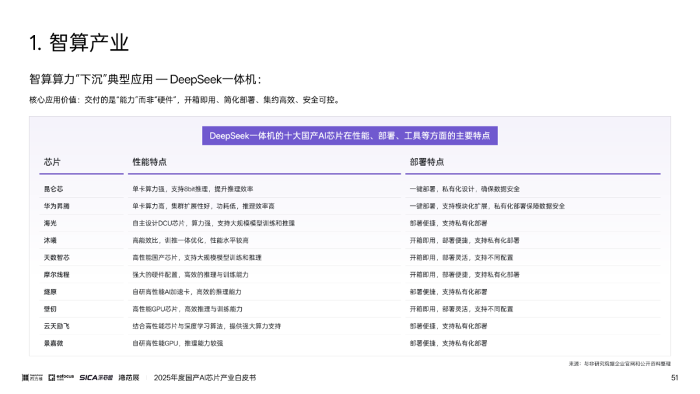Click 一键部署,私有化设计 deployment cell
The image size is (700, 394).
point(465,189)
